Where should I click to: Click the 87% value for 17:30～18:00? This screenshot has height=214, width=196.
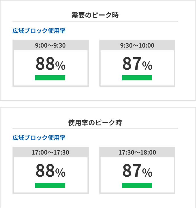pyautogui.click(x=137, y=170)
